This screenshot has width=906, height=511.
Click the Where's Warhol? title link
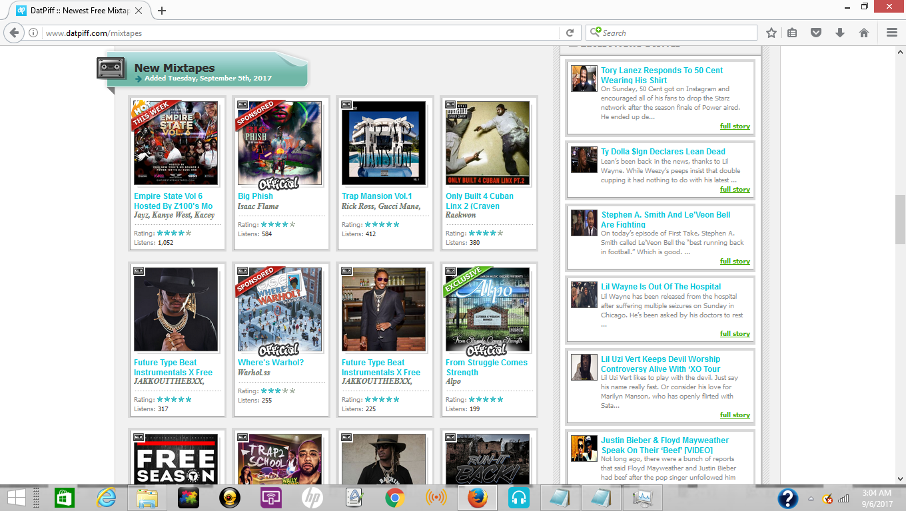pos(270,363)
